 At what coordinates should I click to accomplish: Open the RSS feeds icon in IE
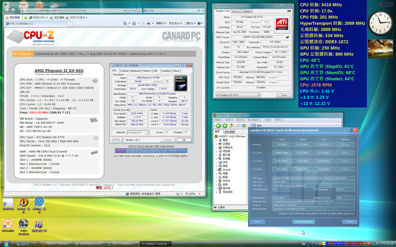(x=134, y=23)
